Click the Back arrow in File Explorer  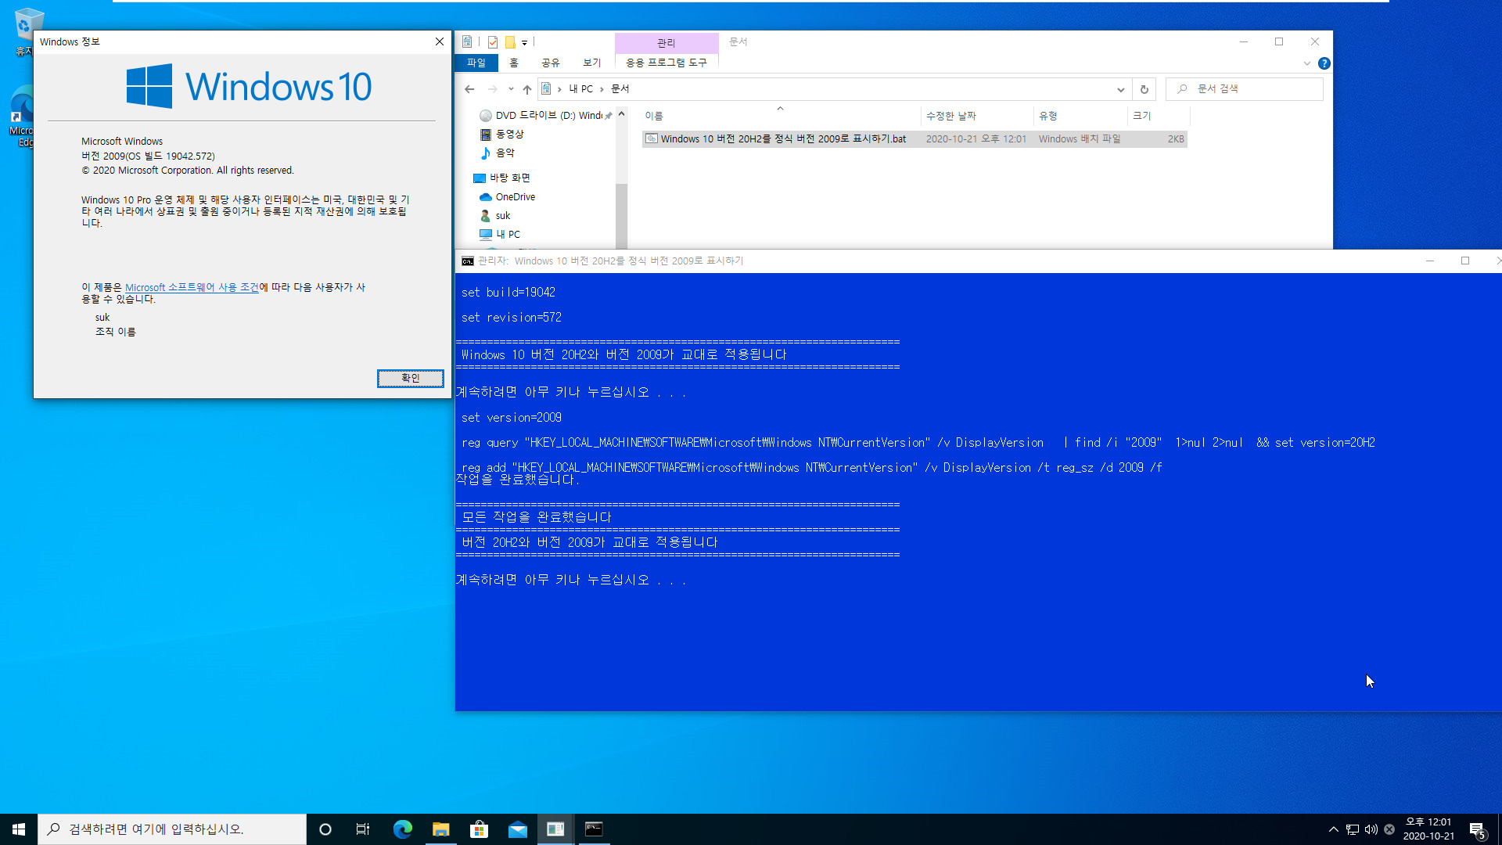click(469, 89)
